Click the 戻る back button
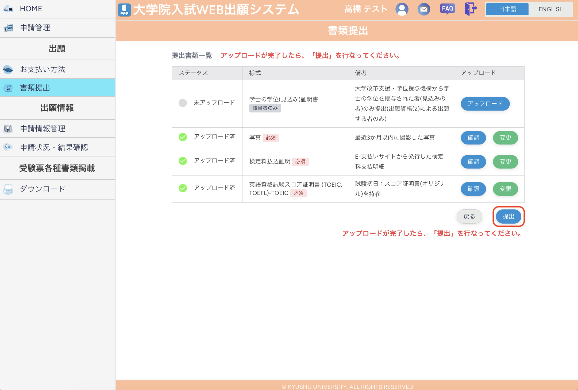 (x=469, y=216)
